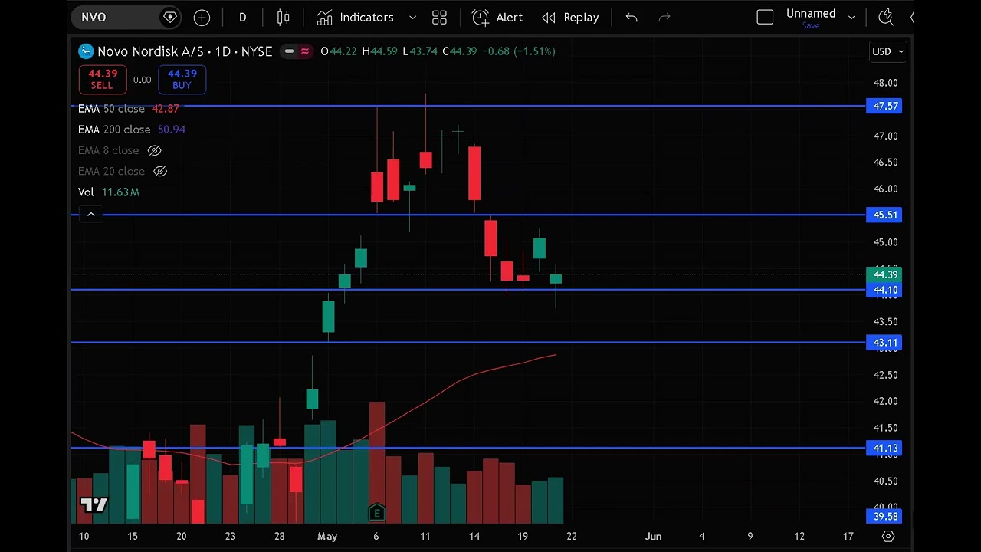Click the 39.58 price label at the scale bottom
The height and width of the screenshot is (552, 981).
click(x=884, y=517)
